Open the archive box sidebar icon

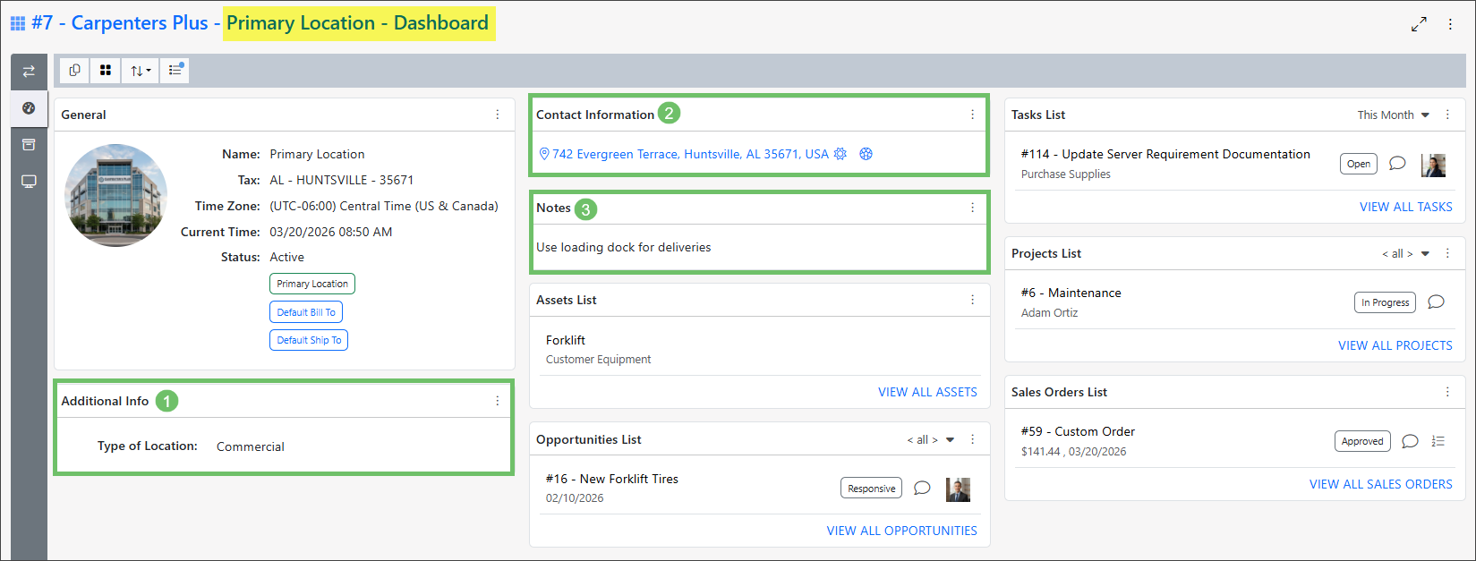pyautogui.click(x=29, y=144)
